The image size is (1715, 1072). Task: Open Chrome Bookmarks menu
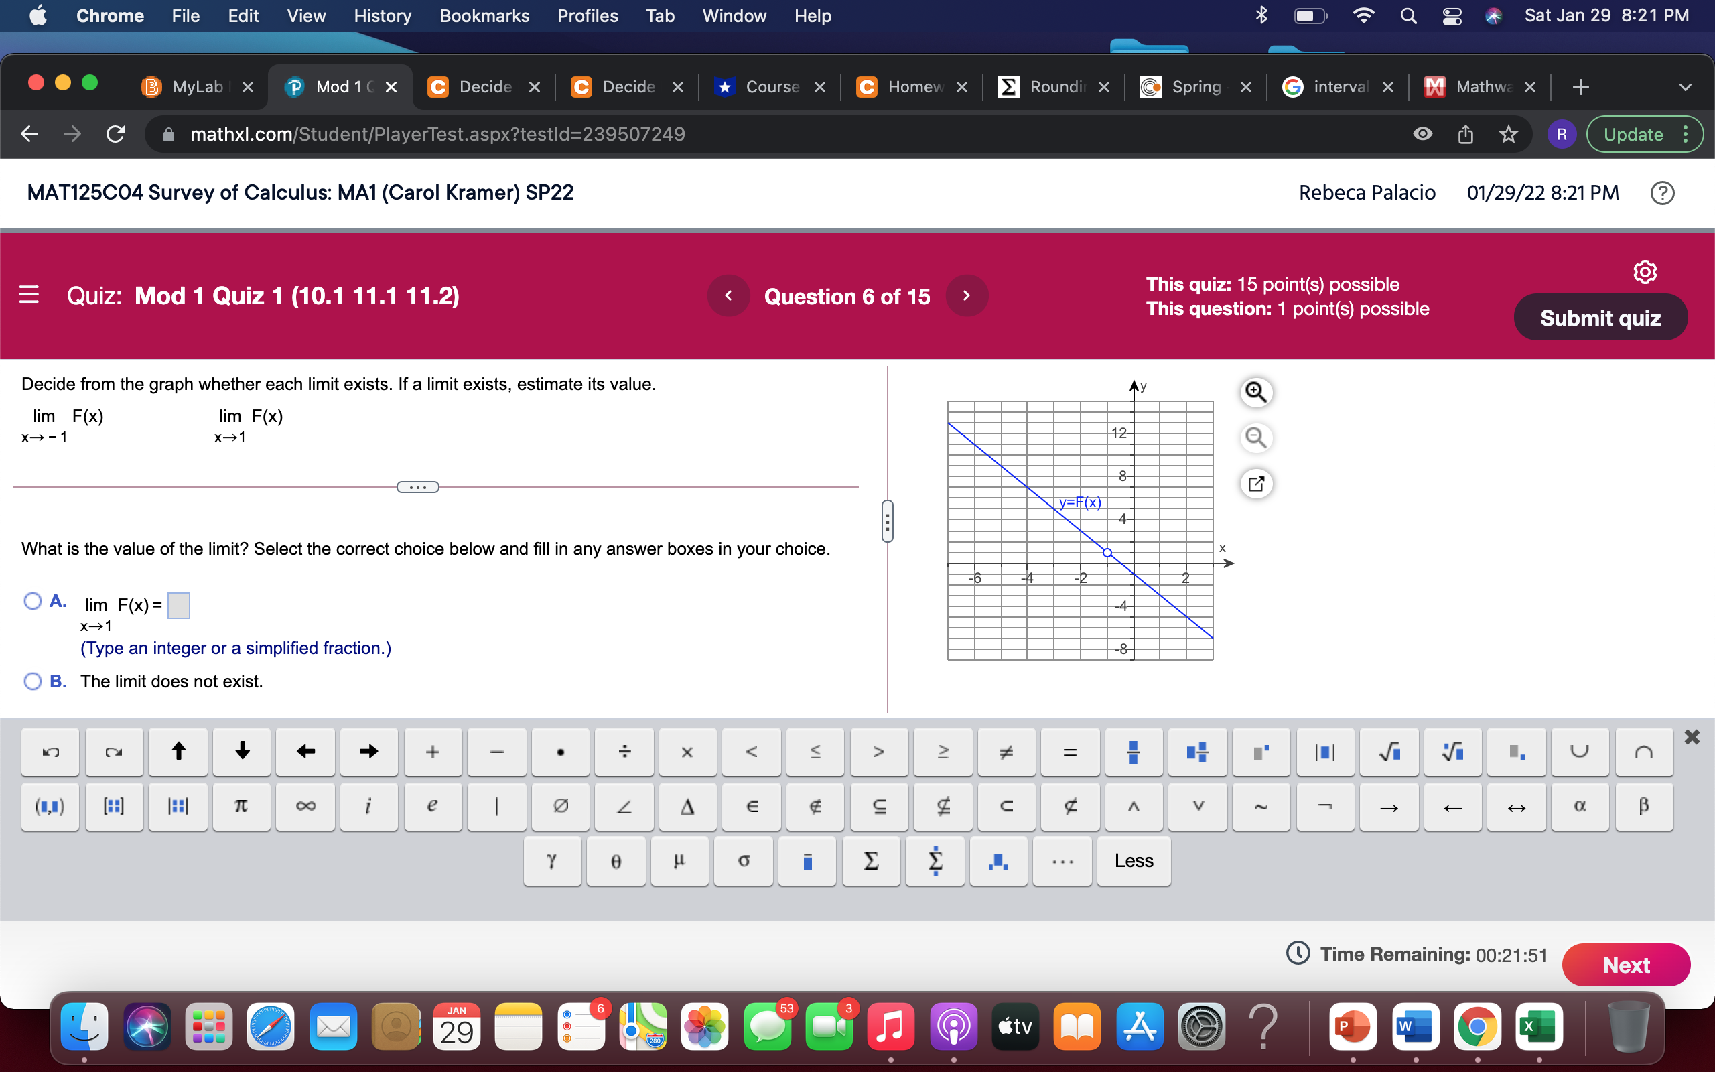tap(484, 15)
